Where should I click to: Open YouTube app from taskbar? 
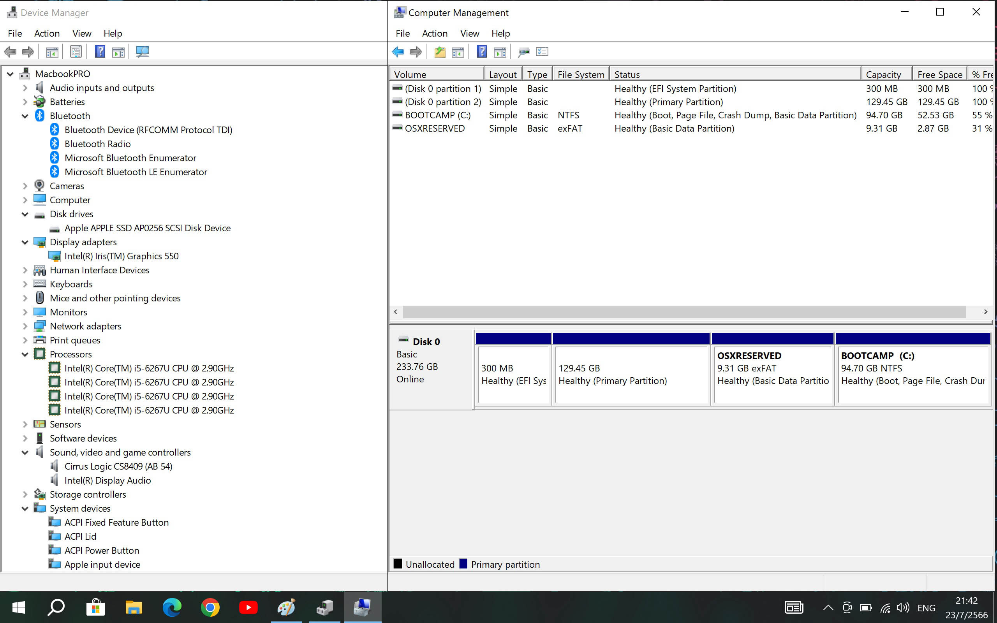248,607
